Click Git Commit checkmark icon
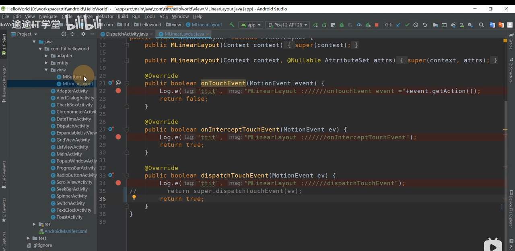 coord(407,25)
